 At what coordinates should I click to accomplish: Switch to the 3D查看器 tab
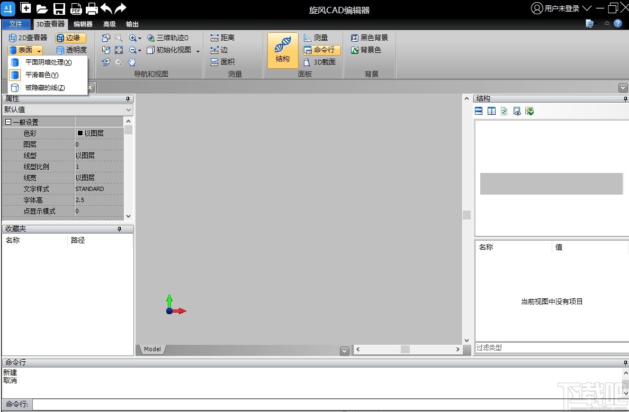click(50, 24)
